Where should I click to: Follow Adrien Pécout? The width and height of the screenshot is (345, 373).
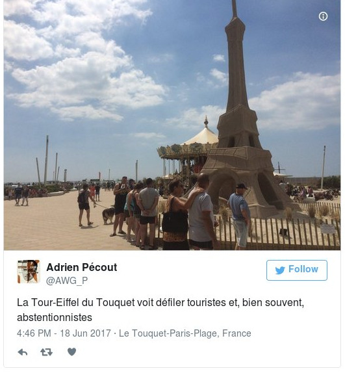point(297,270)
